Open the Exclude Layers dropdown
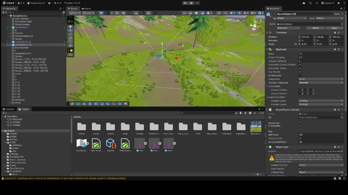This screenshot has width=348, height=195. point(321,104)
